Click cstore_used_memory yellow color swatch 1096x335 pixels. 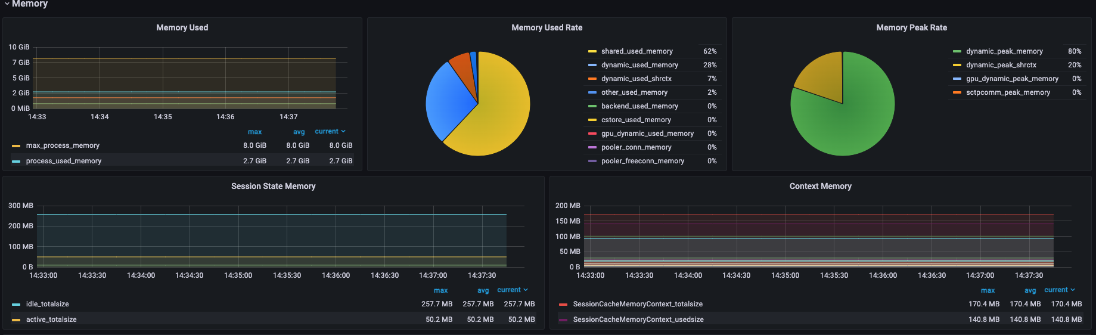592,120
